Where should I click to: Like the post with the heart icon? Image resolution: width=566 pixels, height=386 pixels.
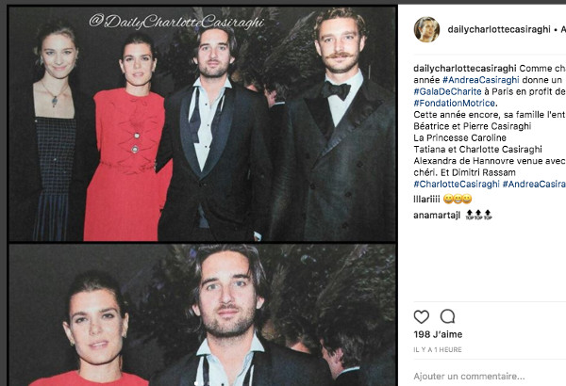tap(422, 316)
